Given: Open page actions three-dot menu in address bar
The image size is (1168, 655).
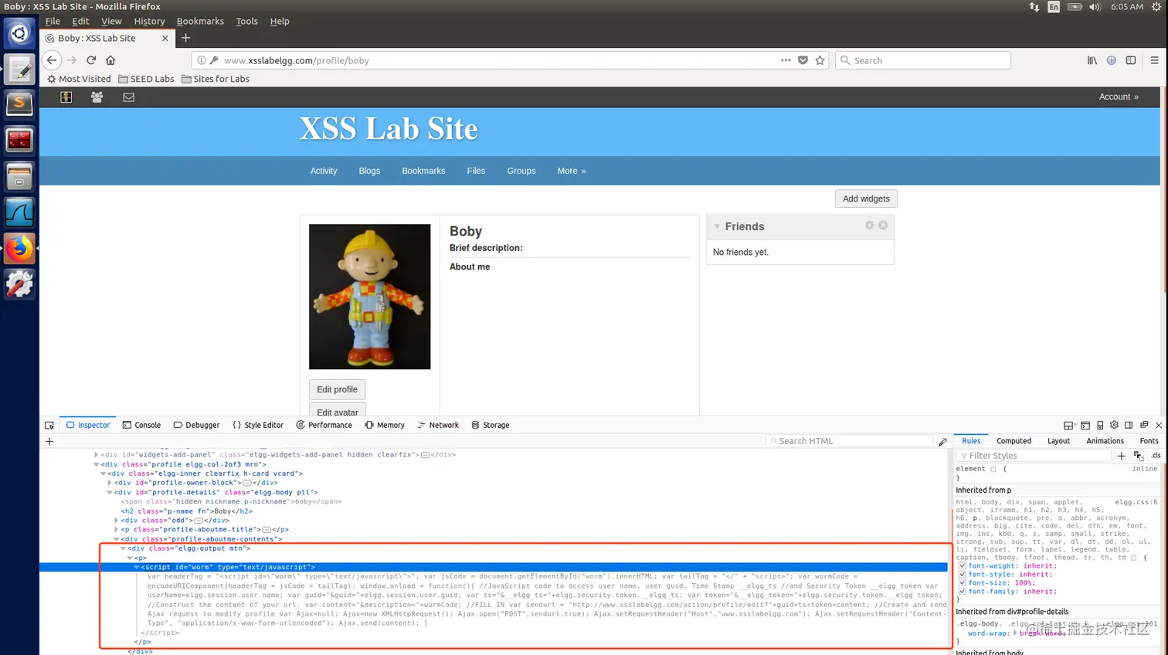Looking at the screenshot, I should tap(786, 60).
